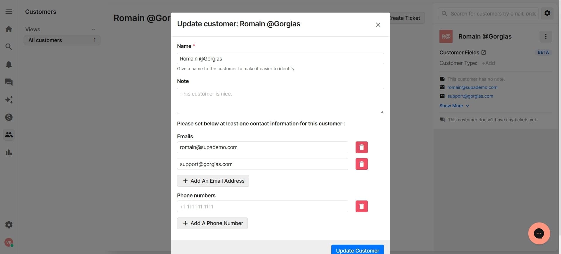
Task: Click Add An Email Address button
Action: [213, 181]
